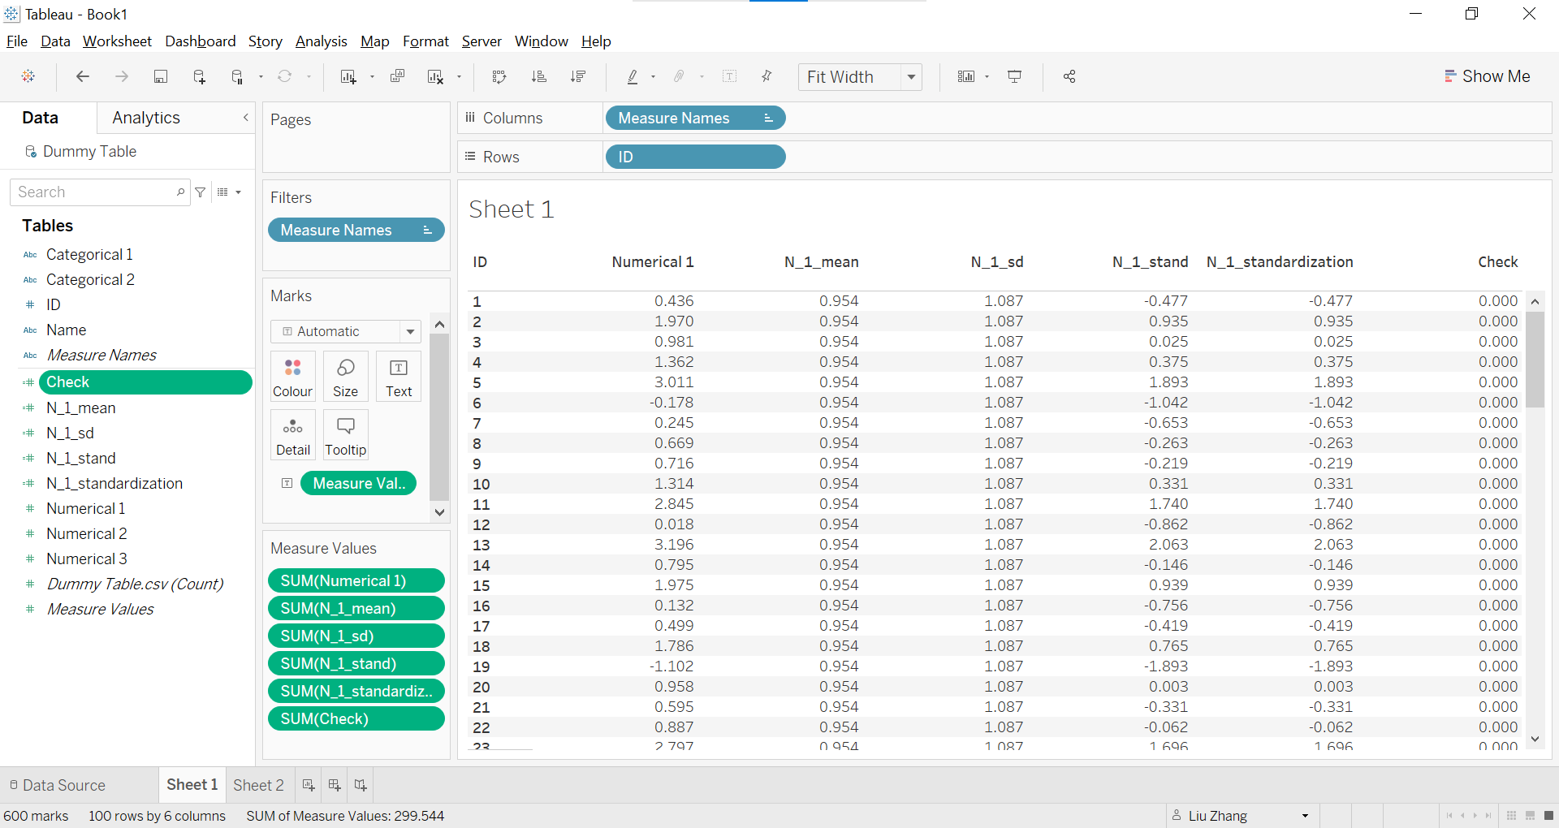This screenshot has height=828, width=1559.
Task: Click the Swap rows and columns icon
Action: coord(499,76)
